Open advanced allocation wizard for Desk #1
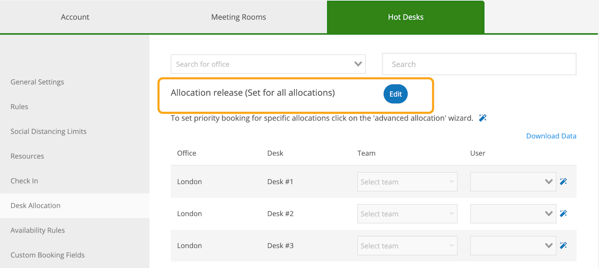 coord(563,182)
